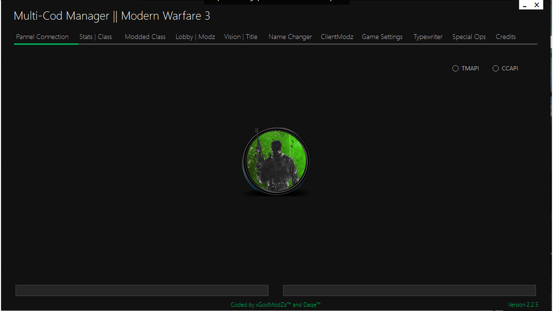Click the Version 2.2.5 label

point(523,304)
